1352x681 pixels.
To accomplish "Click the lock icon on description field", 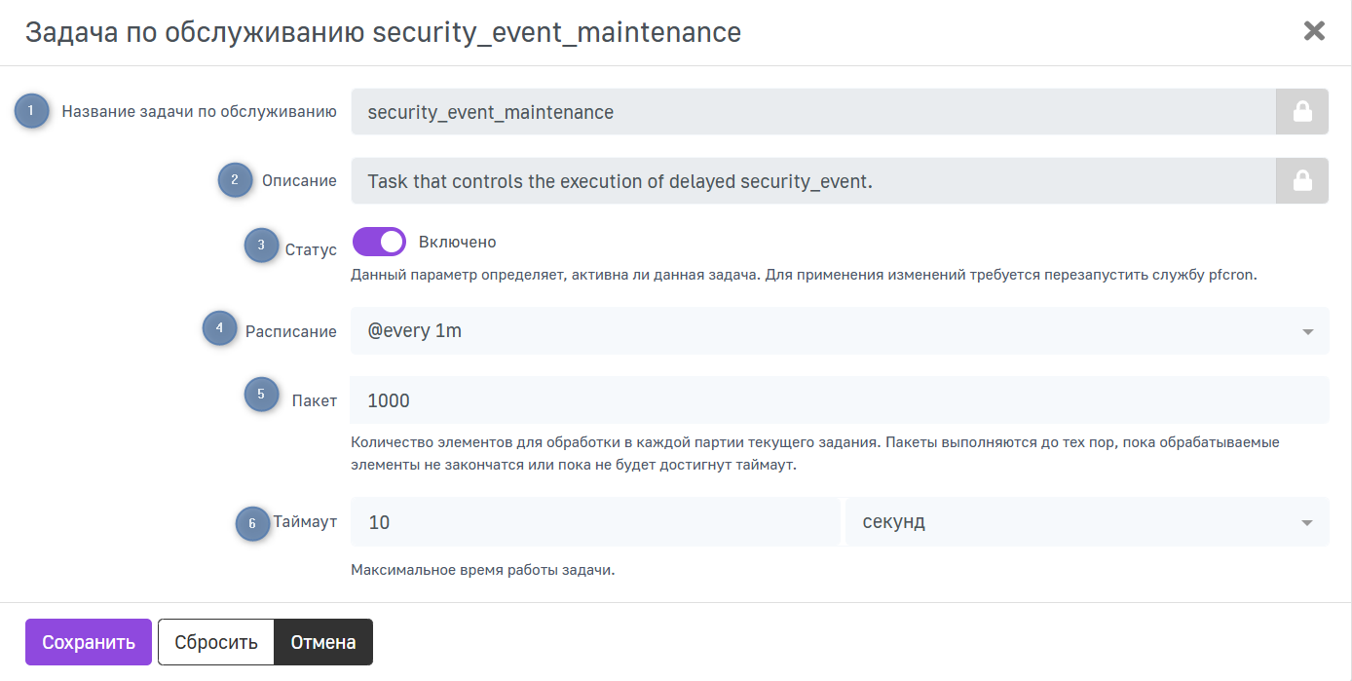I will click(1301, 181).
